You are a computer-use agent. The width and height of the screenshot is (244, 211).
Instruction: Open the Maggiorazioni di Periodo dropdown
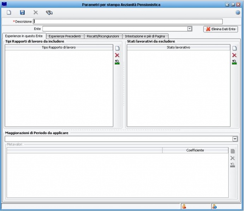[x=235, y=139]
